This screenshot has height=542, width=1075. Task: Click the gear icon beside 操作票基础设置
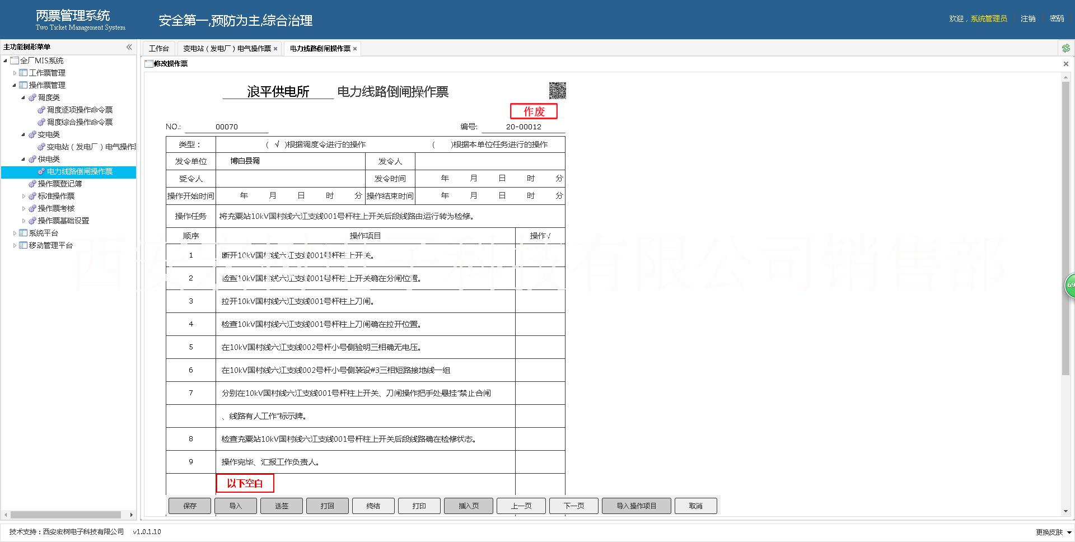coord(32,221)
